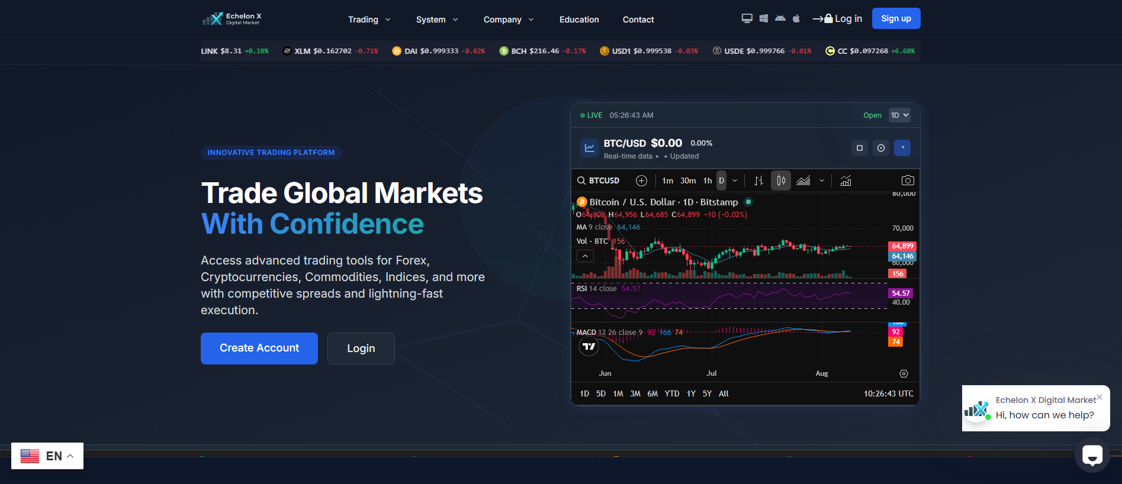Click the circular target icon
This screenshot has width=1122, height=484.
coord(881,148)
